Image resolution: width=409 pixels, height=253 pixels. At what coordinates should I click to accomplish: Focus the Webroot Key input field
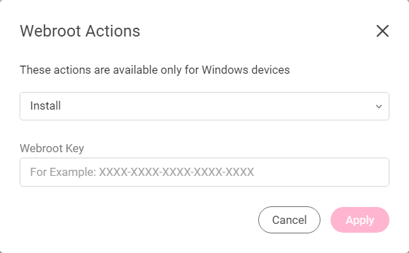coord(204,172)
